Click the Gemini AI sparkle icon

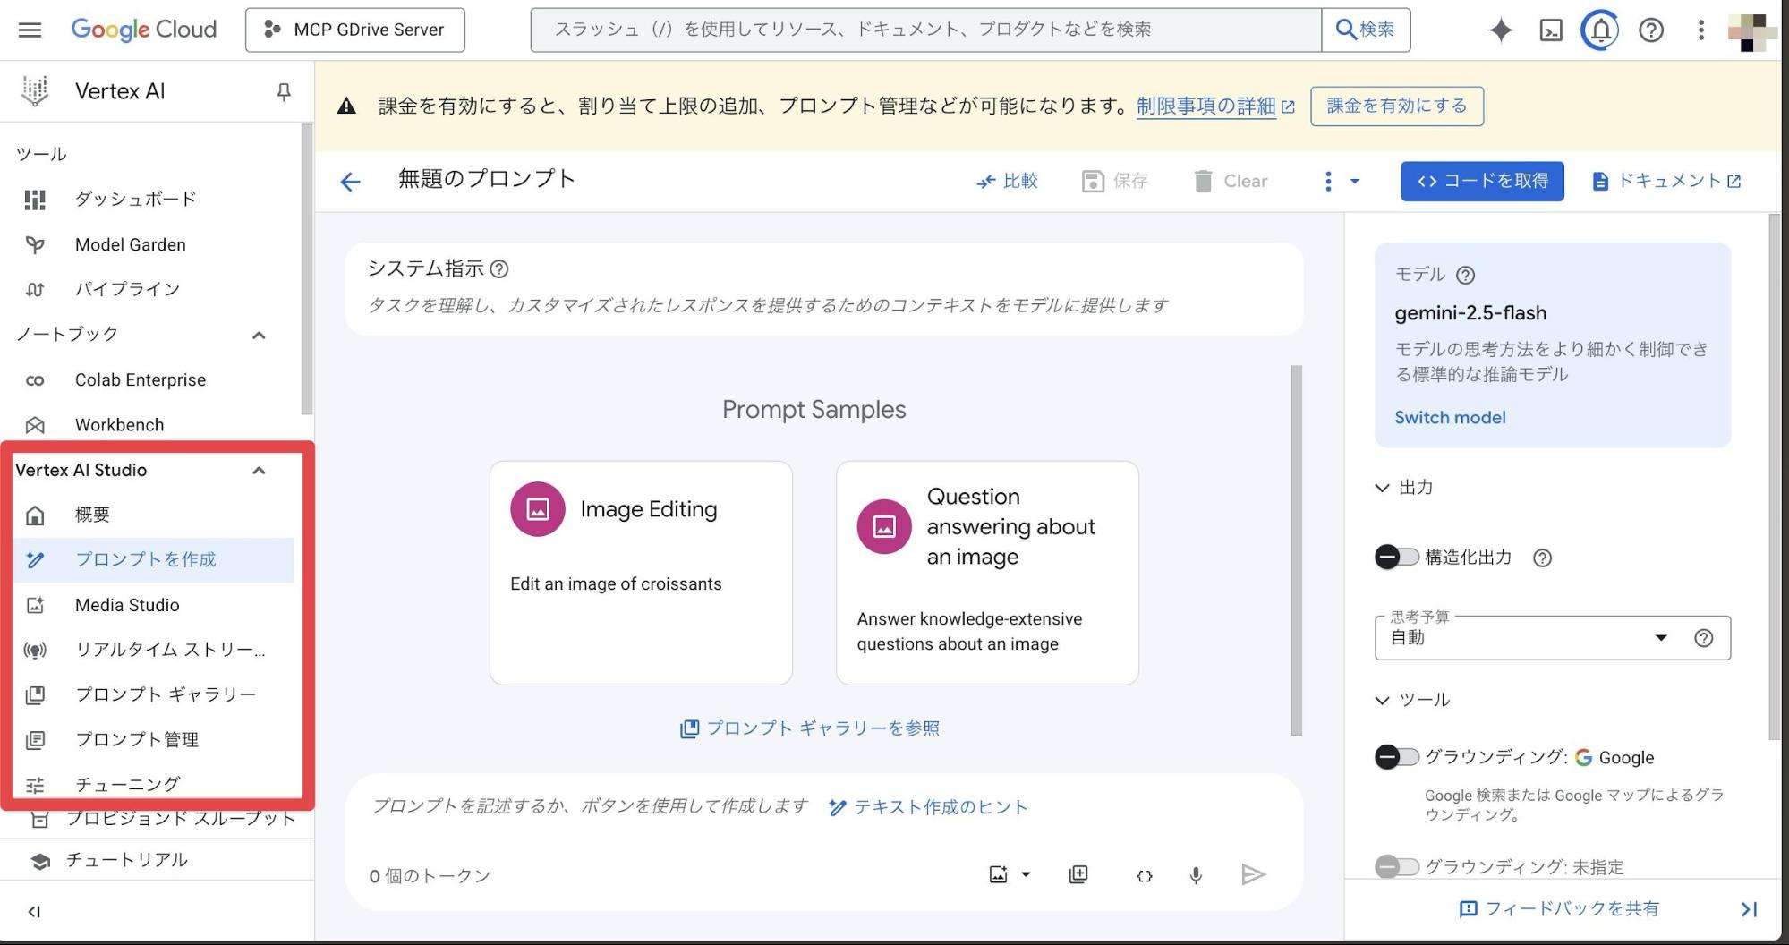click(1501, 30)
